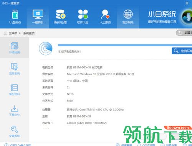Click the Microsoft Windows 10 system value
This screenshot has width=192, height=146.
click(x=100, y=74)
